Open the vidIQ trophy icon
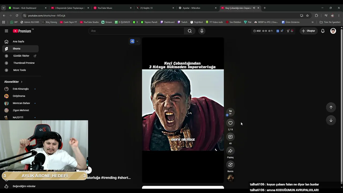 point(288,31)
